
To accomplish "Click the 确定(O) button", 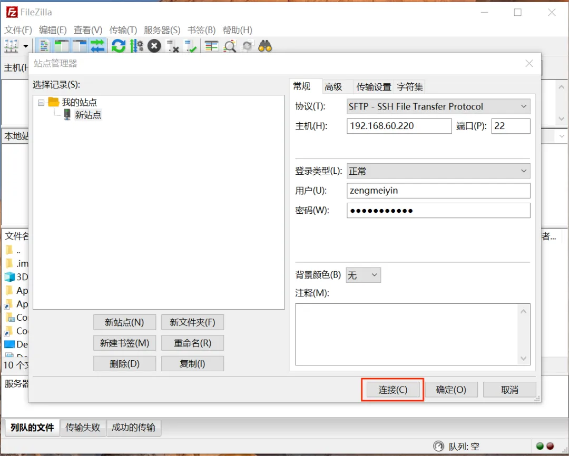I will coord(451,390).
